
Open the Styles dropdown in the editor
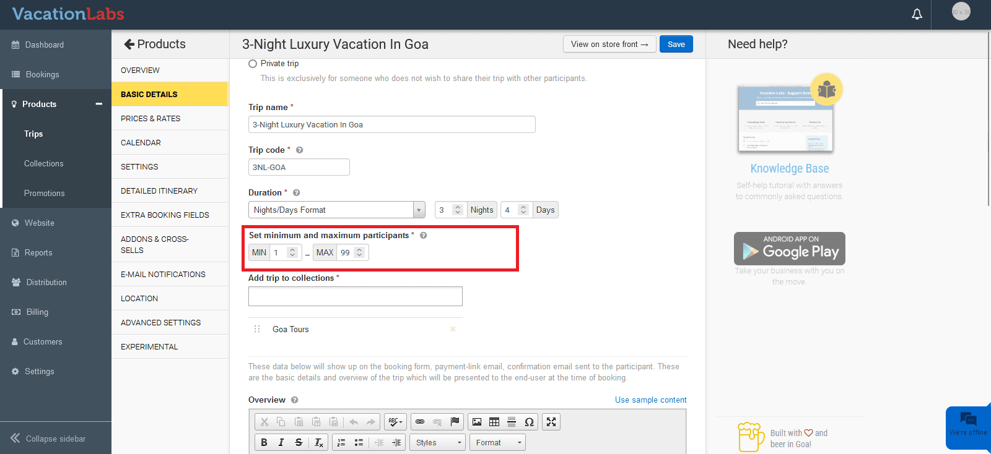click(437, 442)
